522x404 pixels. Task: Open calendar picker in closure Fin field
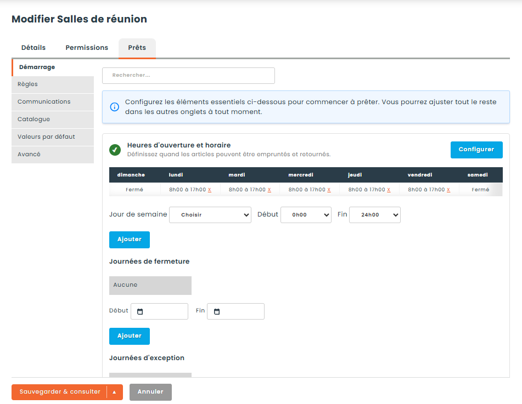coord(217,311)
